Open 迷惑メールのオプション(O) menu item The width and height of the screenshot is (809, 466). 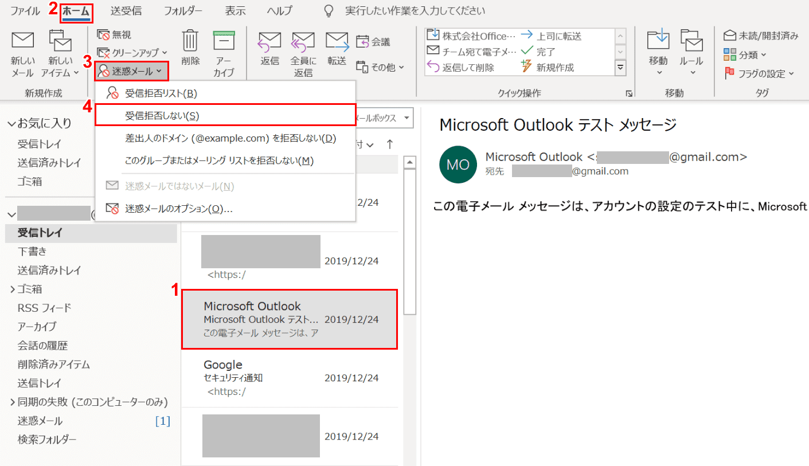click(225, 209)
